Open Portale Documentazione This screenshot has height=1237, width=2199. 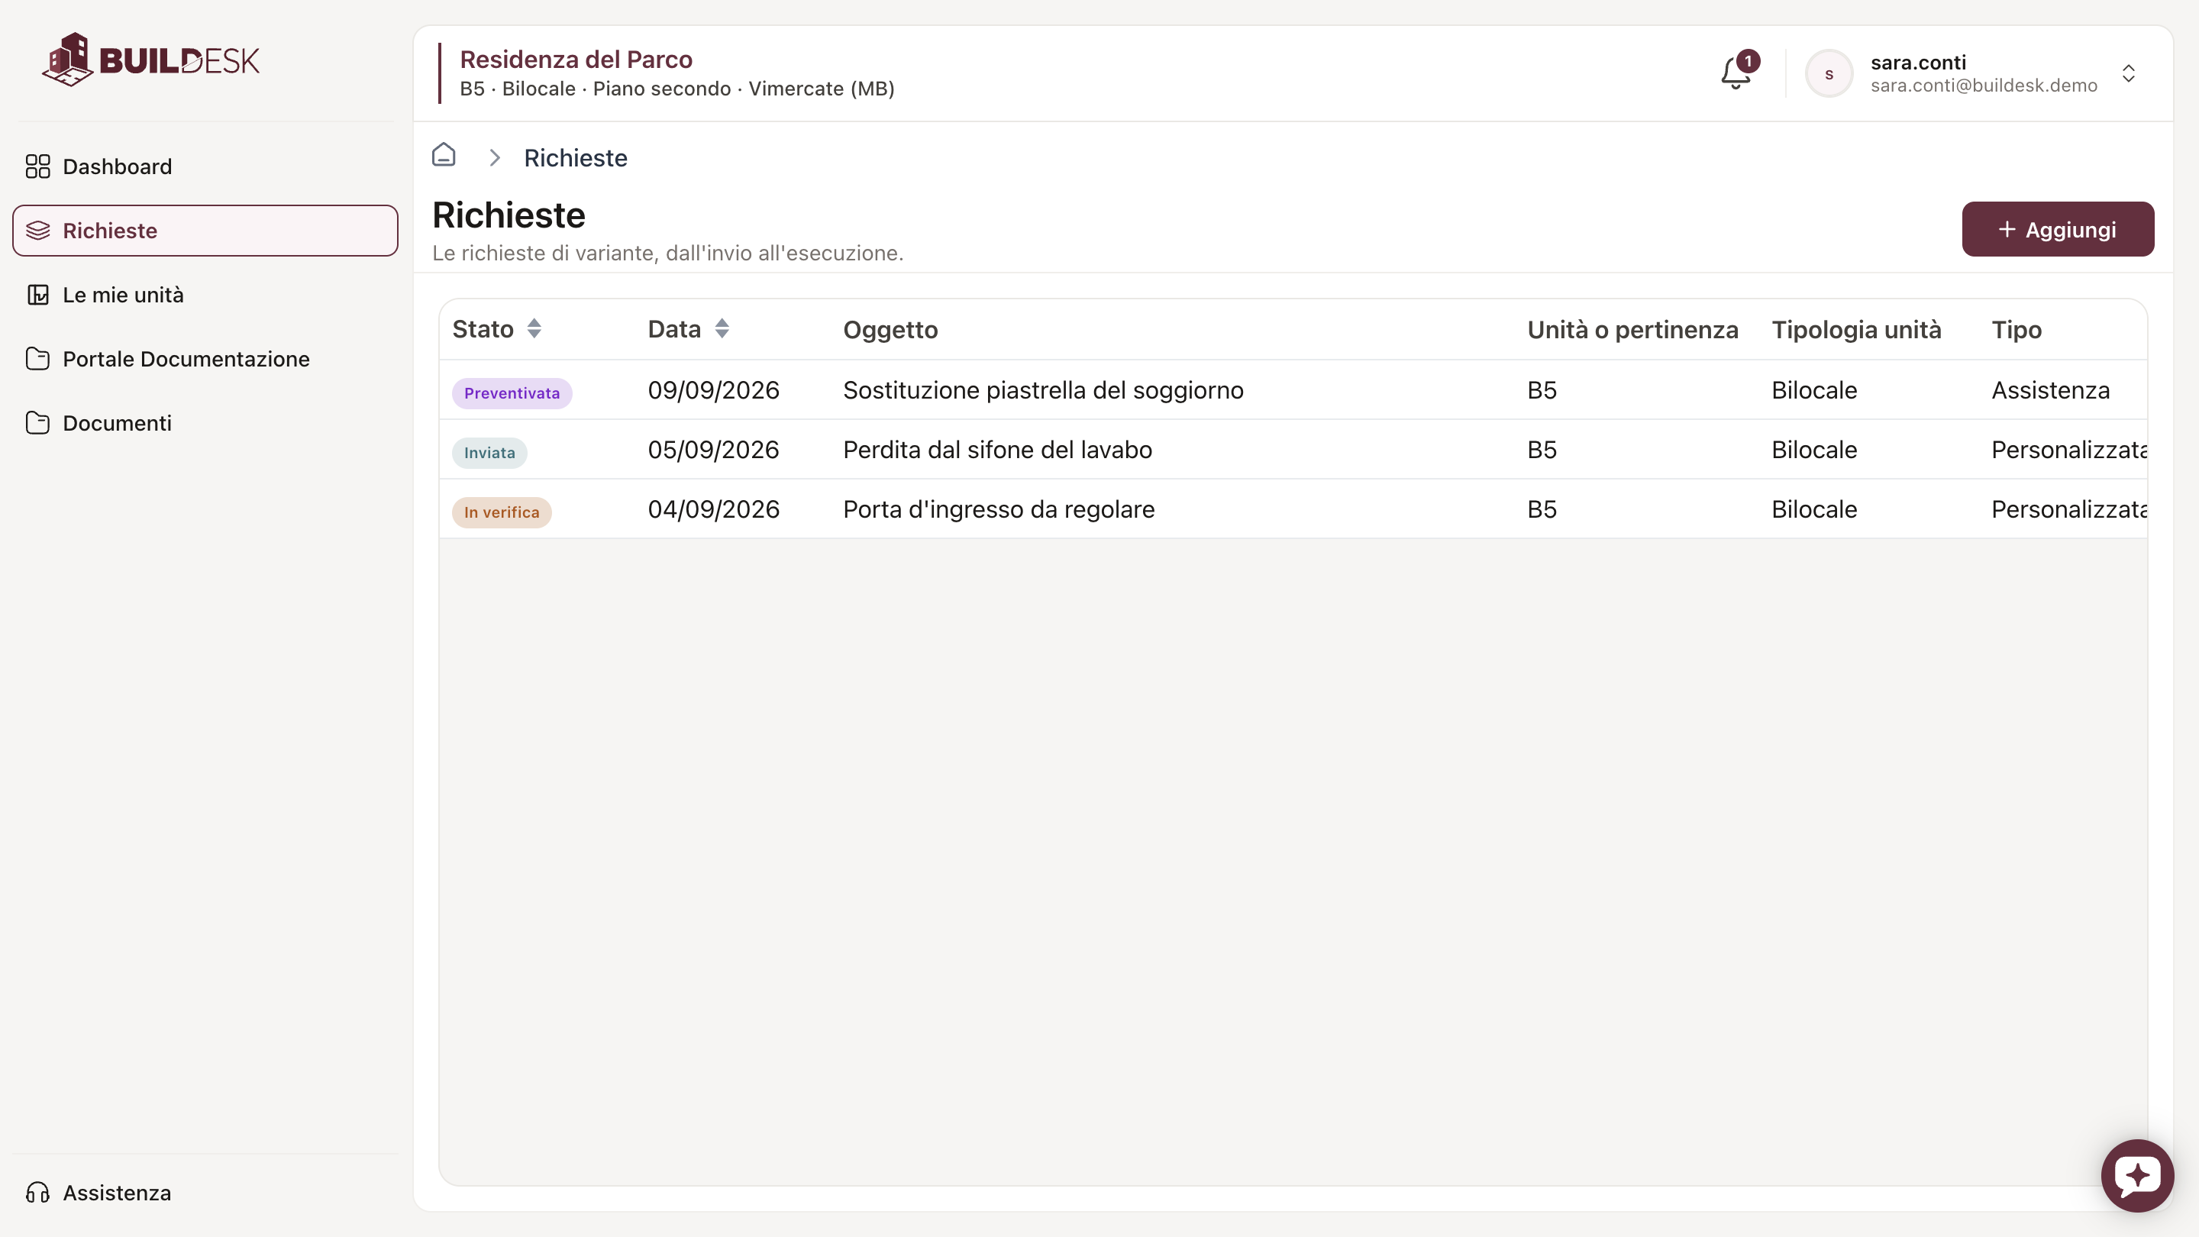[x=205, y=359]
